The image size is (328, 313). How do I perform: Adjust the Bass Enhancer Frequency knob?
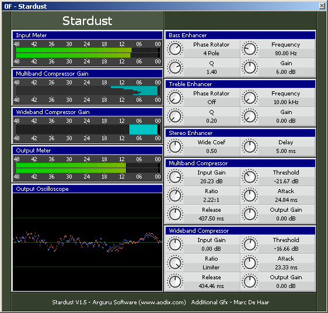pos(250,49)
